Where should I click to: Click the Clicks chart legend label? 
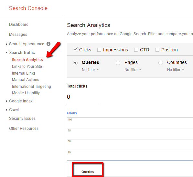(72, 113)
